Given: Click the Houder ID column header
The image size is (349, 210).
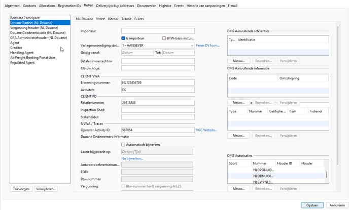Looking at the screenshot, I should pyautogui.click(x=287, y=163).
